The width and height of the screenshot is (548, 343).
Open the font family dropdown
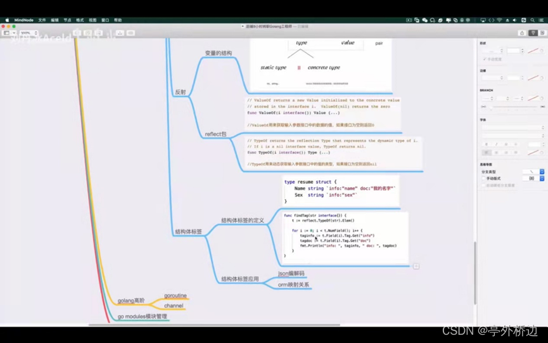513,127
